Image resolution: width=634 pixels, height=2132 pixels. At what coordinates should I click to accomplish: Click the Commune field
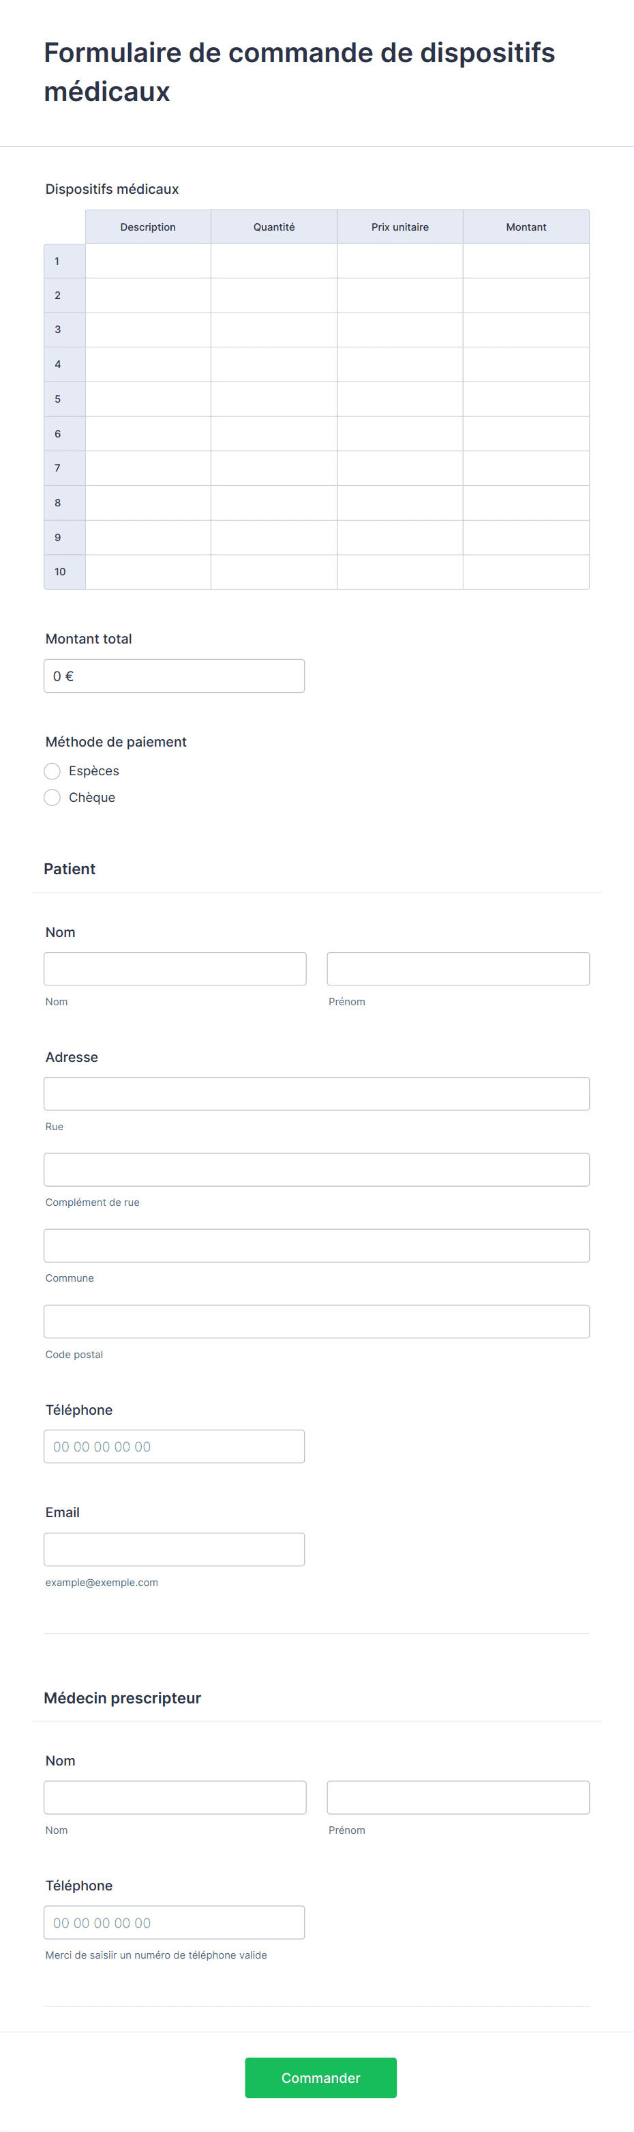click(x=316, y=1245)
